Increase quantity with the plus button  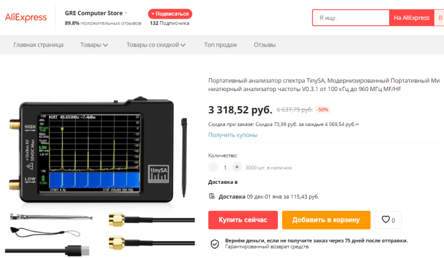click(237, 167)
